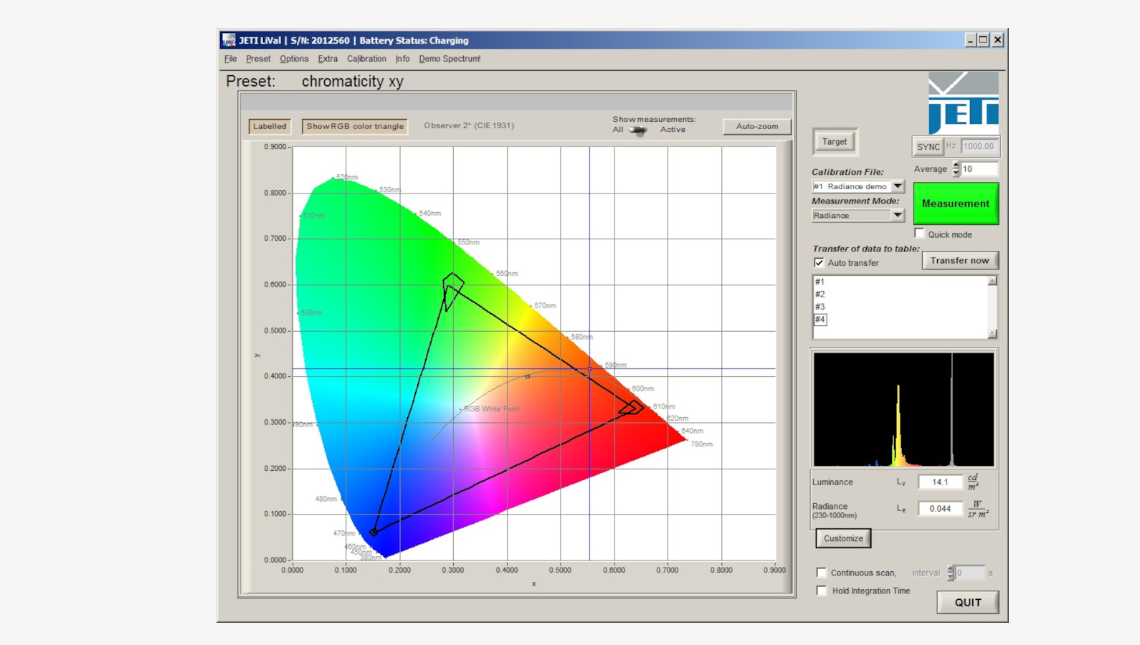
Task: Open the Preset menu
Action: tap(258, 59)
